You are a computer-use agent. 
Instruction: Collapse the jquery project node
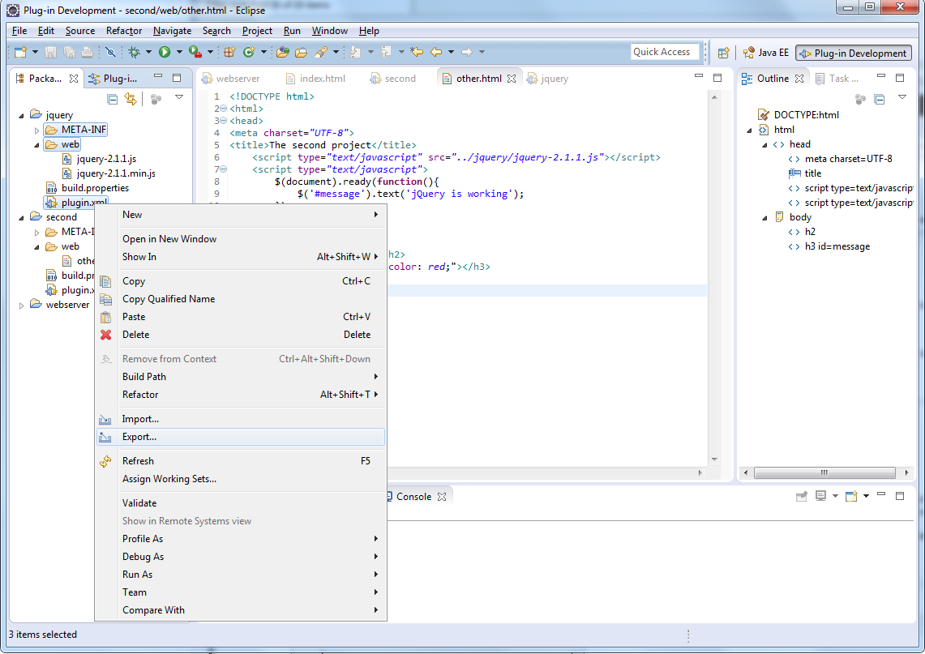(22, 116)
